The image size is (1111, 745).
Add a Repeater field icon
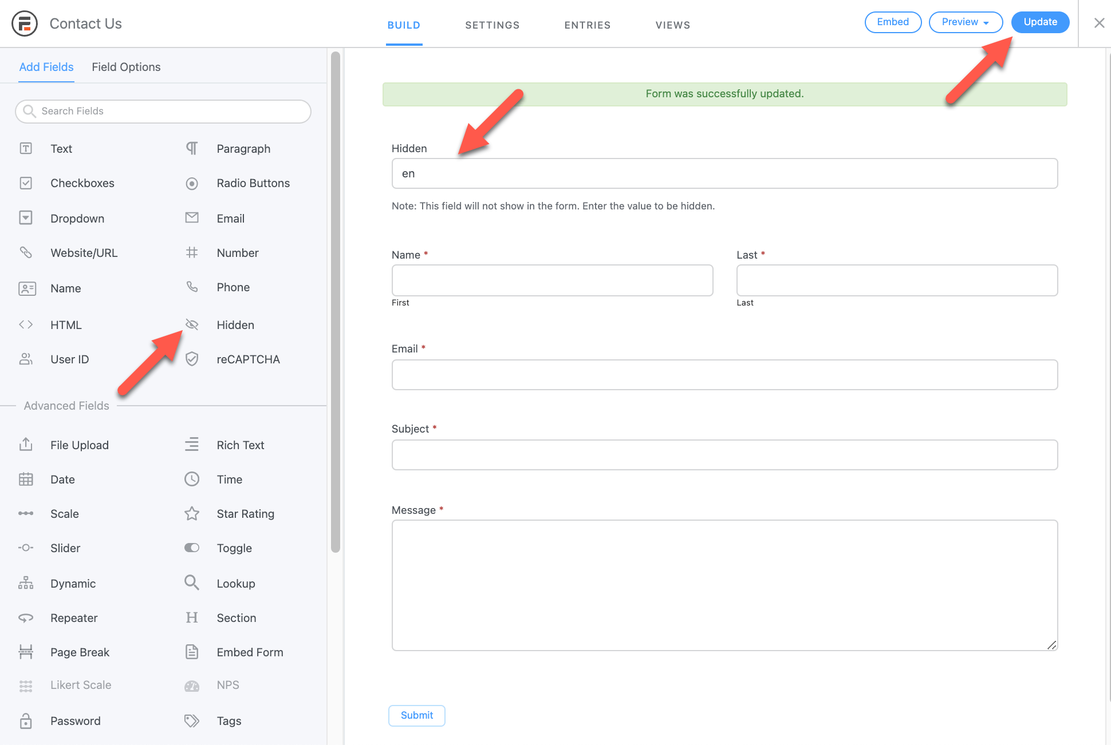26,618
